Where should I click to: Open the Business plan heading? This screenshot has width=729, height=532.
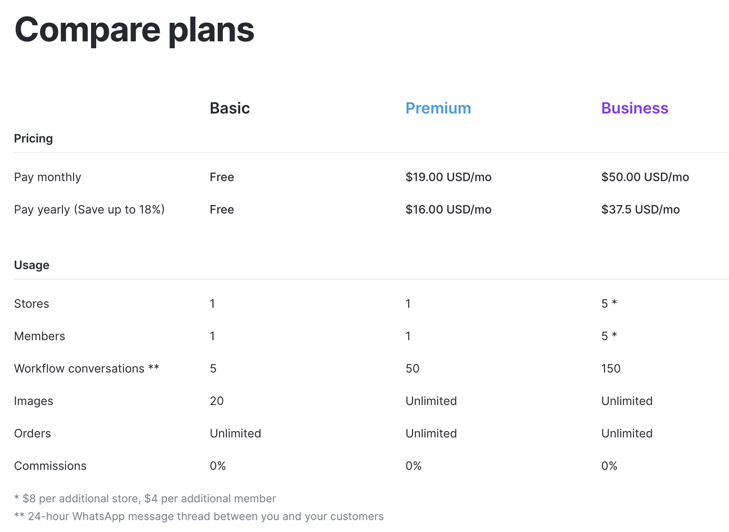pyautogui.click(x=635, y=108)
